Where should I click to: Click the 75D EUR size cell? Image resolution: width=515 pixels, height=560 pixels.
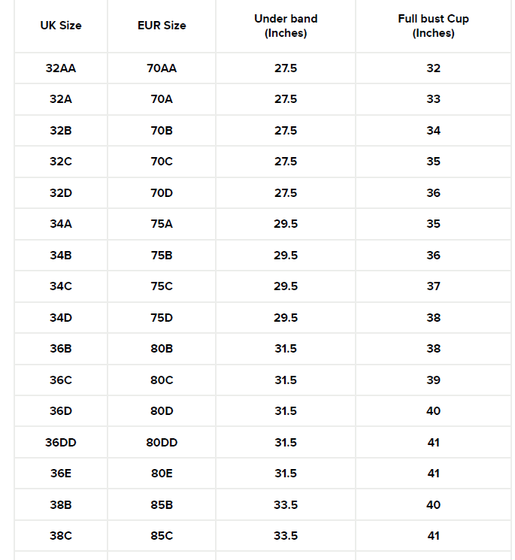162,318
